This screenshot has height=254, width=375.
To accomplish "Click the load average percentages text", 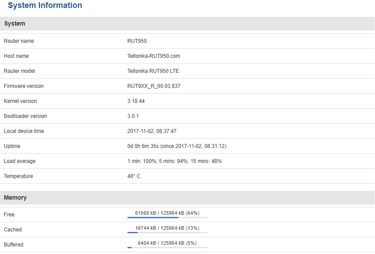I will (x=174, y=161).
